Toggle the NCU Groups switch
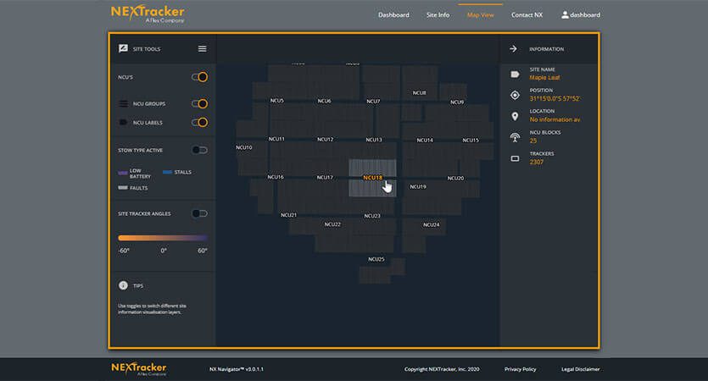 click(x=199, y=103)
